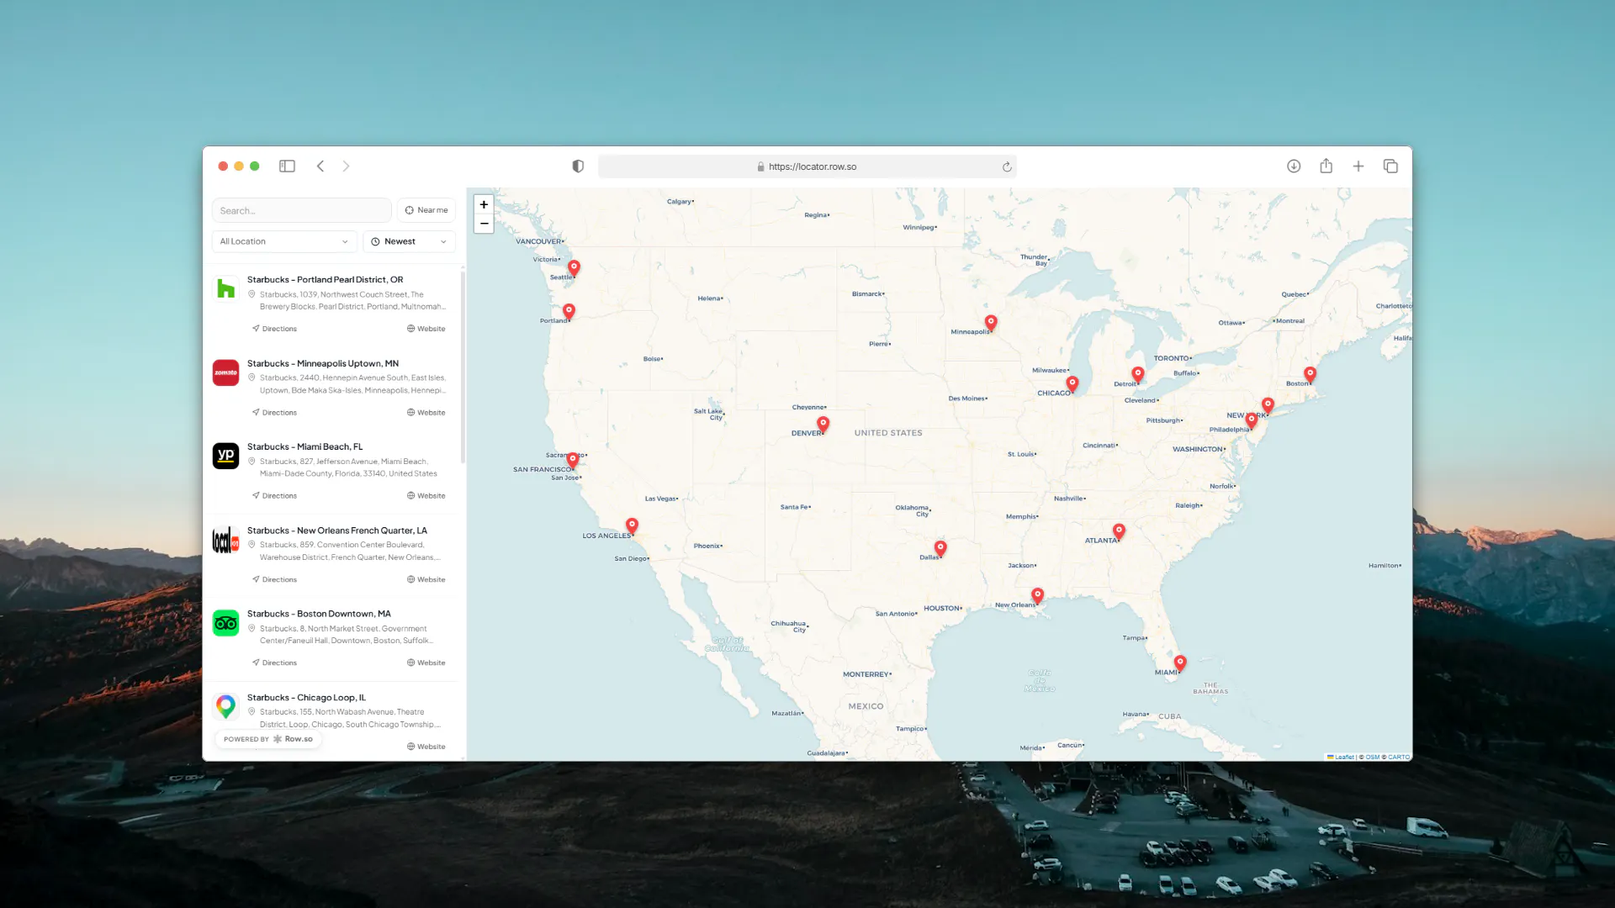
Task: Select the Portland map pin
Action: [569, 311]
